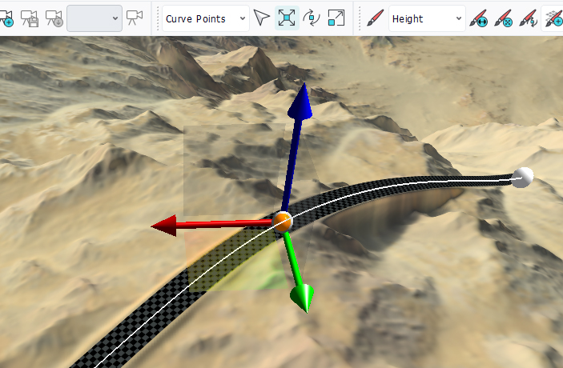Click the plain camera icon
This screenshot has width=563, height=368.
(135, 18)
